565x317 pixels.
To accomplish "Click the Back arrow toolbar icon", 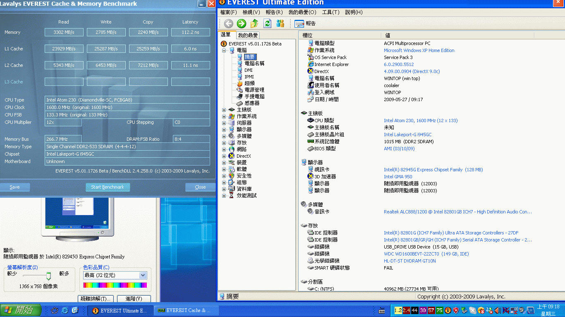I will tap(229, 24).
